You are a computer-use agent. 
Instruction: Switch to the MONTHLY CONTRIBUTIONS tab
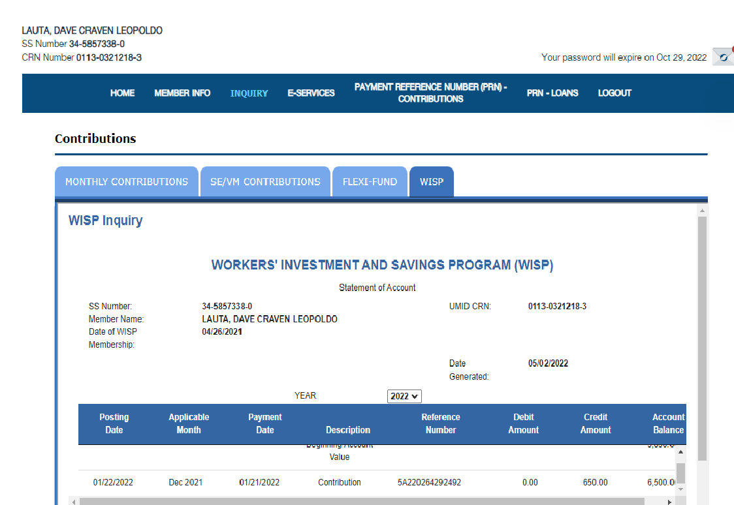coord(127,182)
